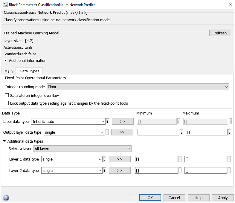Click the Refresh button

tap(220, 33)
